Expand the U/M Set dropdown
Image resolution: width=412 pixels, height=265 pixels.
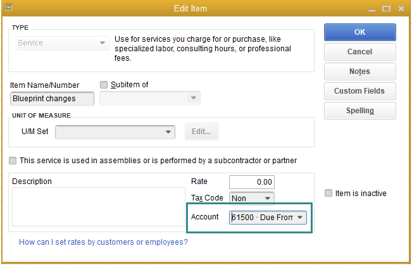[168, 132]
